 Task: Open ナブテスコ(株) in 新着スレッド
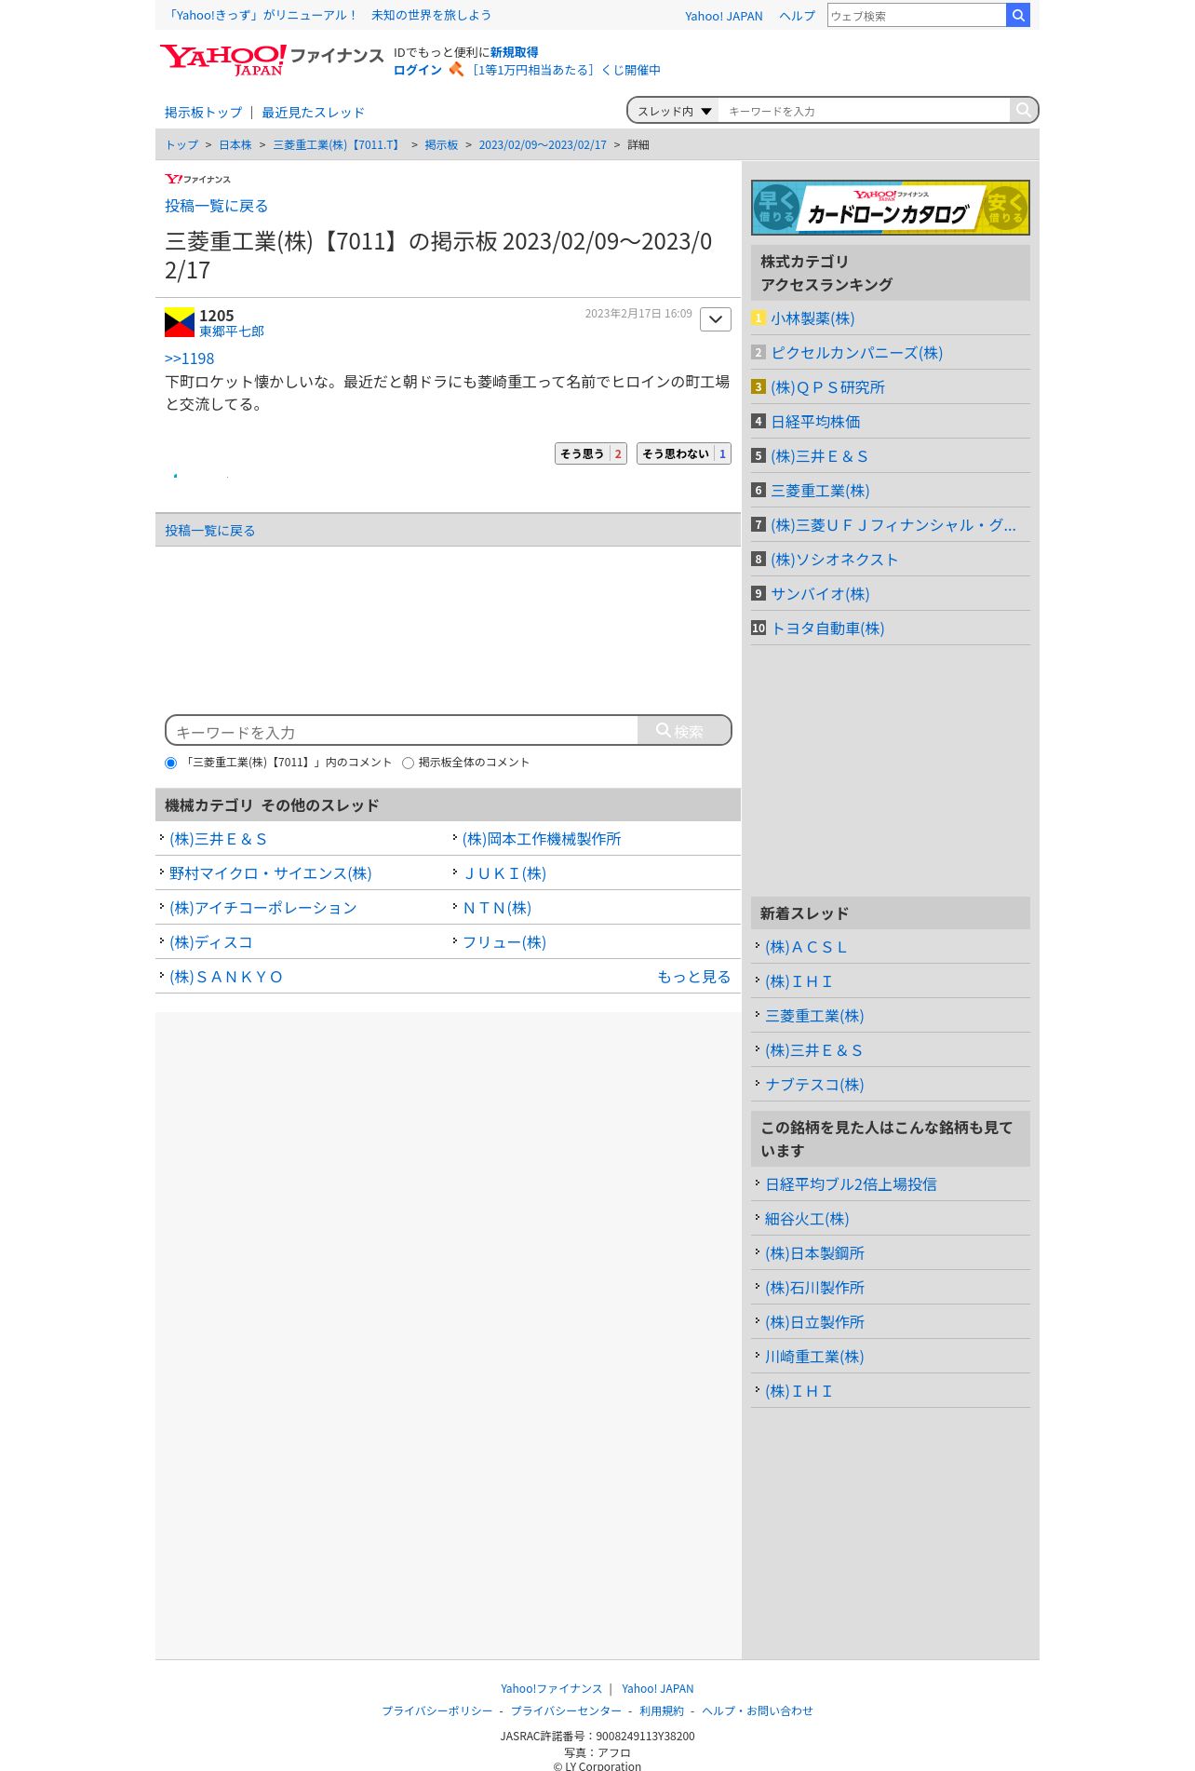coord(814,1085)
